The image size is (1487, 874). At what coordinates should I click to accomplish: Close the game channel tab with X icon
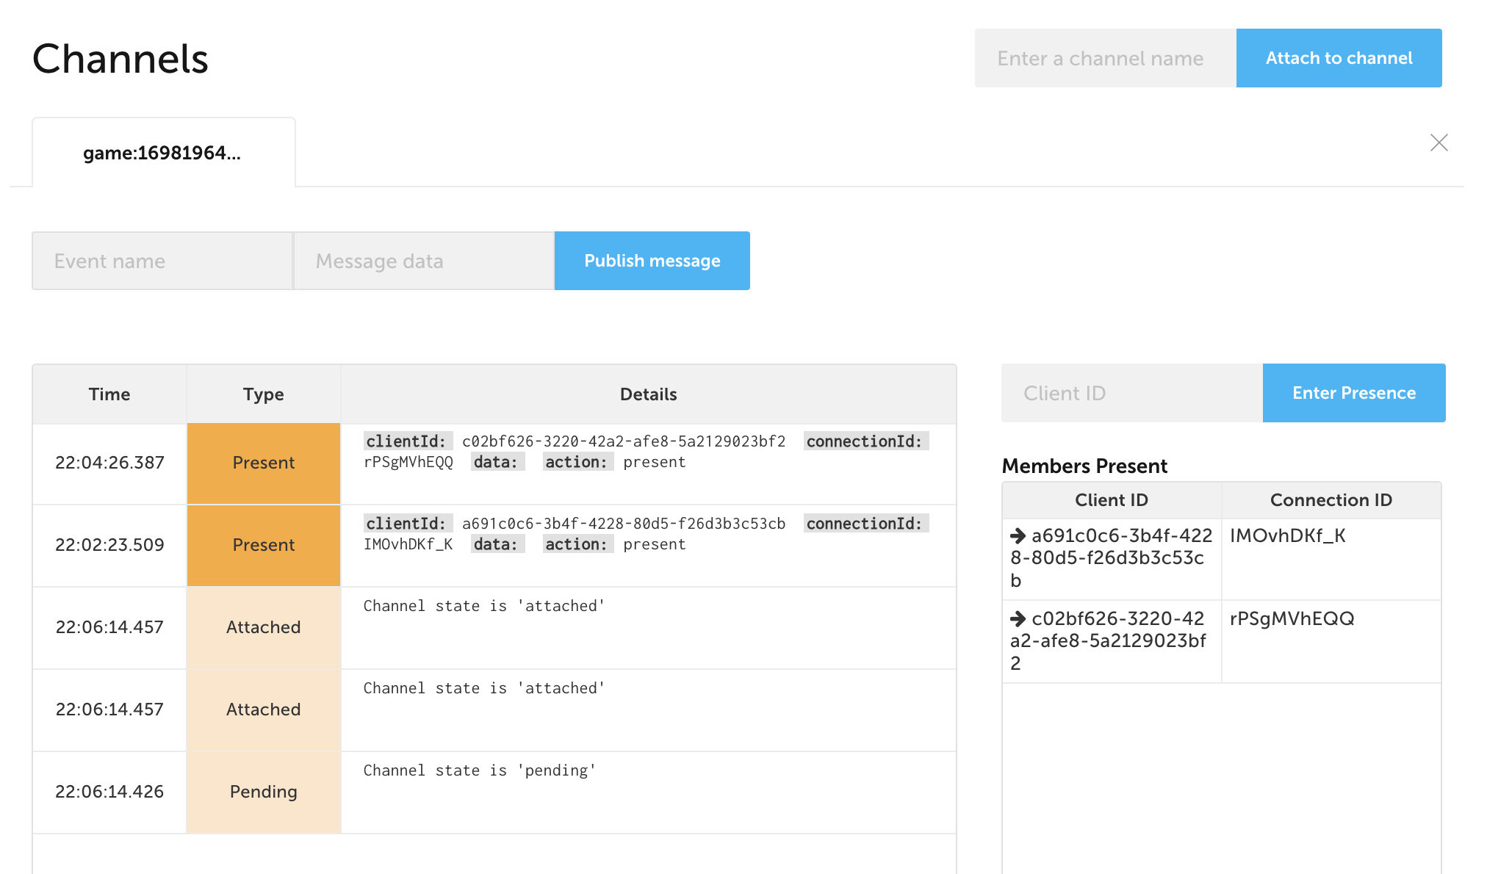coord(1439,142)
